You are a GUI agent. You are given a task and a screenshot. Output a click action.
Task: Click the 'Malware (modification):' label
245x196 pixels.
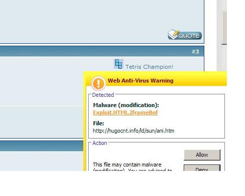[126, 105]
